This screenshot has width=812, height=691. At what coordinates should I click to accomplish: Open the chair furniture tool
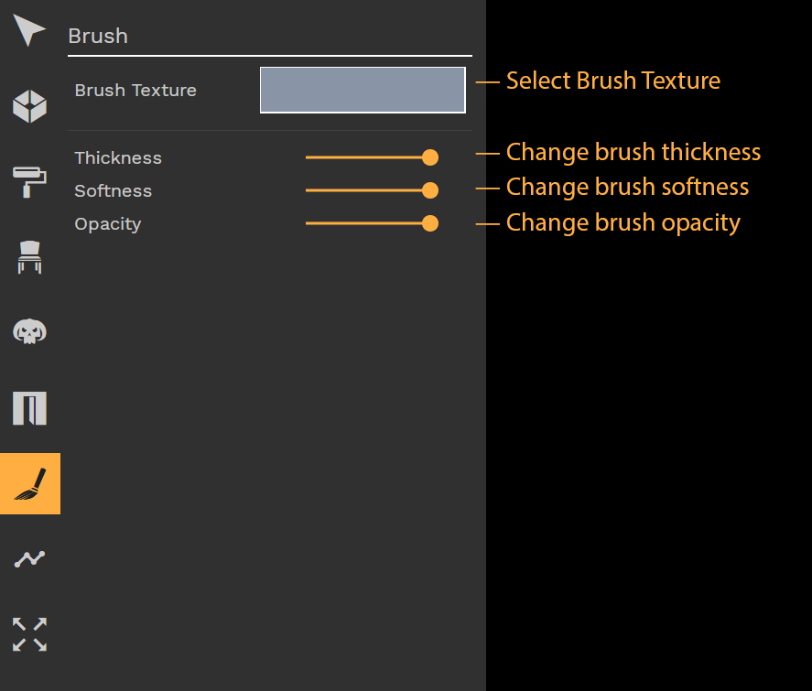coord(29,257)
